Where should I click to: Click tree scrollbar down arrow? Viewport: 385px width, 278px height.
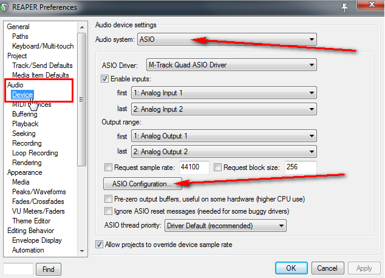(x=82, y=251)
